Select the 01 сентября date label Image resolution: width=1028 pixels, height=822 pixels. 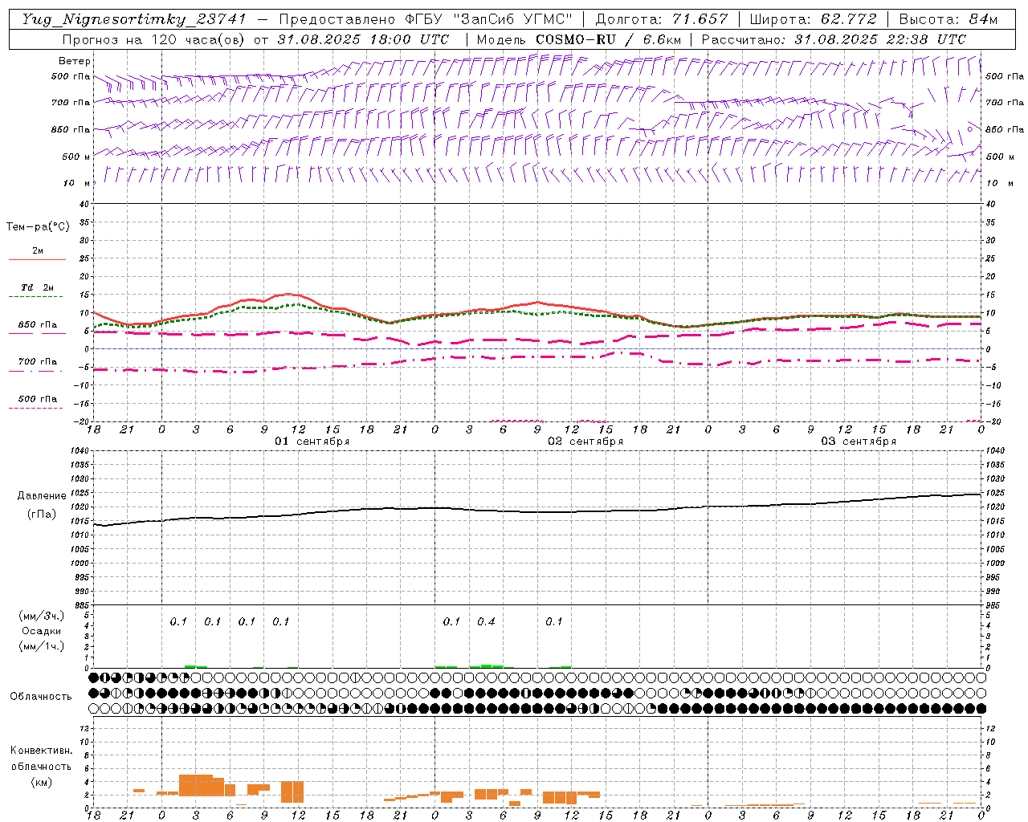coord(312,442)
